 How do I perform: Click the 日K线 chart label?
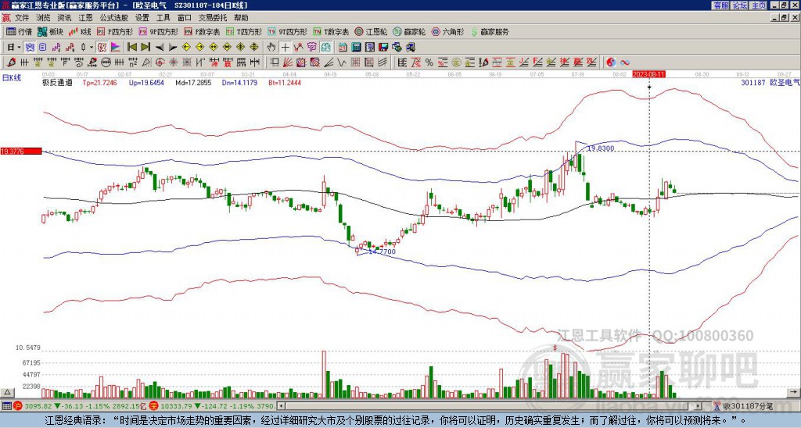point(11,78)
